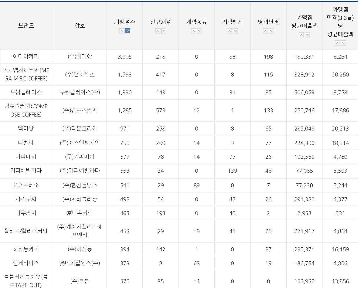Sort 계약종료 column descending
The width and height of the screenshot is (364, 288).
(199, 31)
